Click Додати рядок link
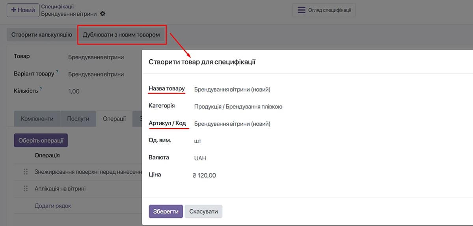The height and width of the screenshot is (226, 473). click(52, 206)
